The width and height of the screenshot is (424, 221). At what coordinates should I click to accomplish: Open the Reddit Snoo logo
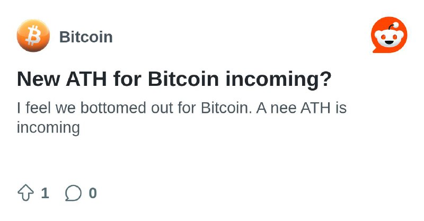click(x=390, y=34)
